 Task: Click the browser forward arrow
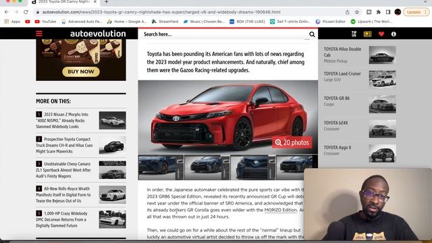coord(16,12)
